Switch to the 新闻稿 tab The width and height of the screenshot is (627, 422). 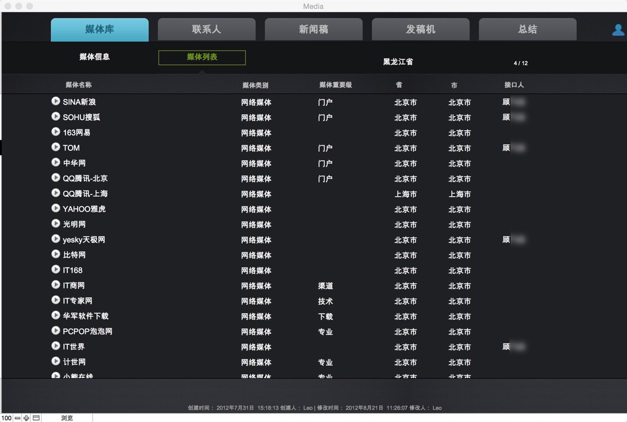click(313, 29)
